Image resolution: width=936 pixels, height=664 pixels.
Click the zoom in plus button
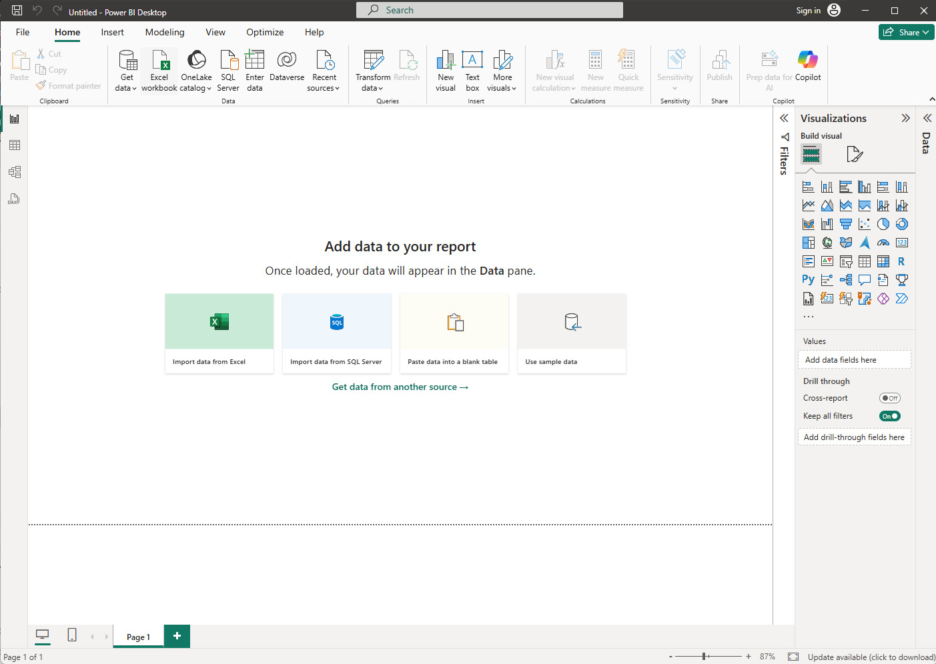pyautogui.click(x=749, y=657)
